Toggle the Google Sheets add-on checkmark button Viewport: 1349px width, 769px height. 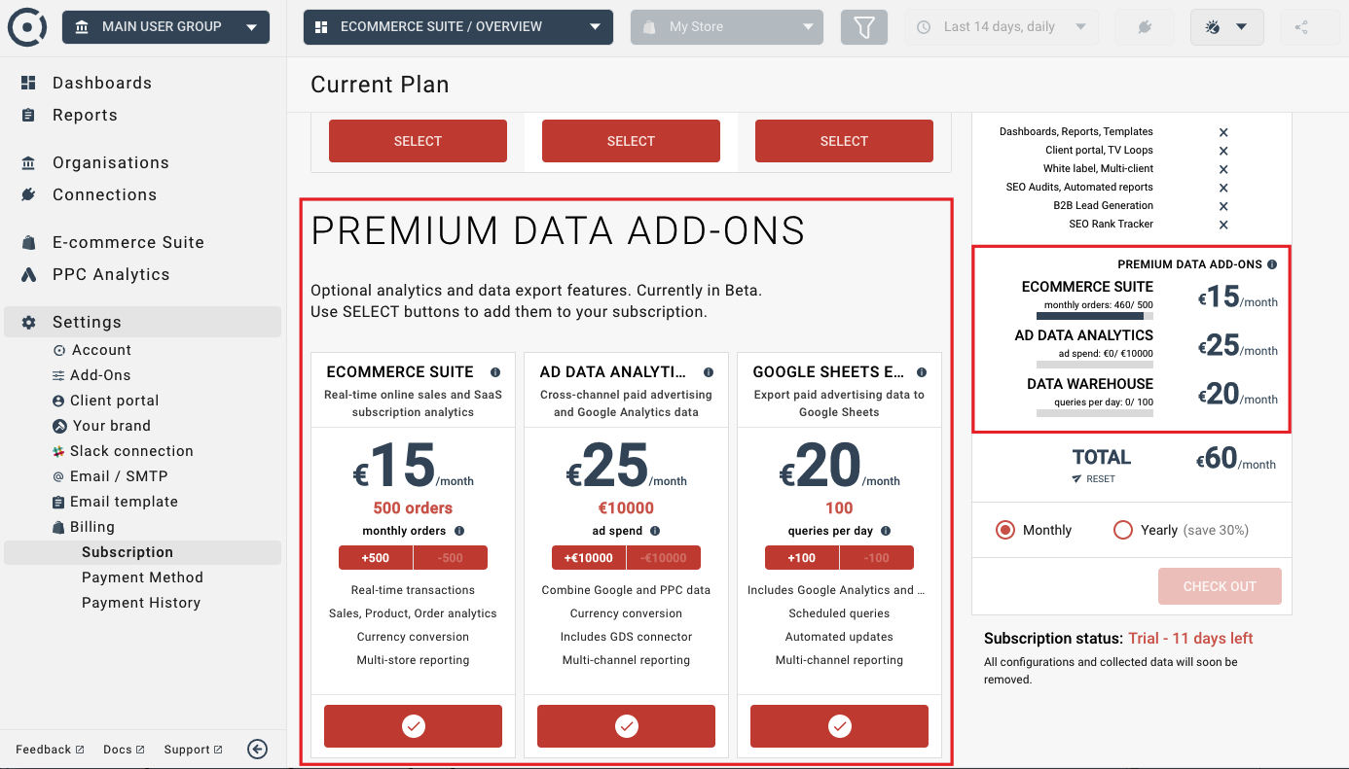(839, 726)
